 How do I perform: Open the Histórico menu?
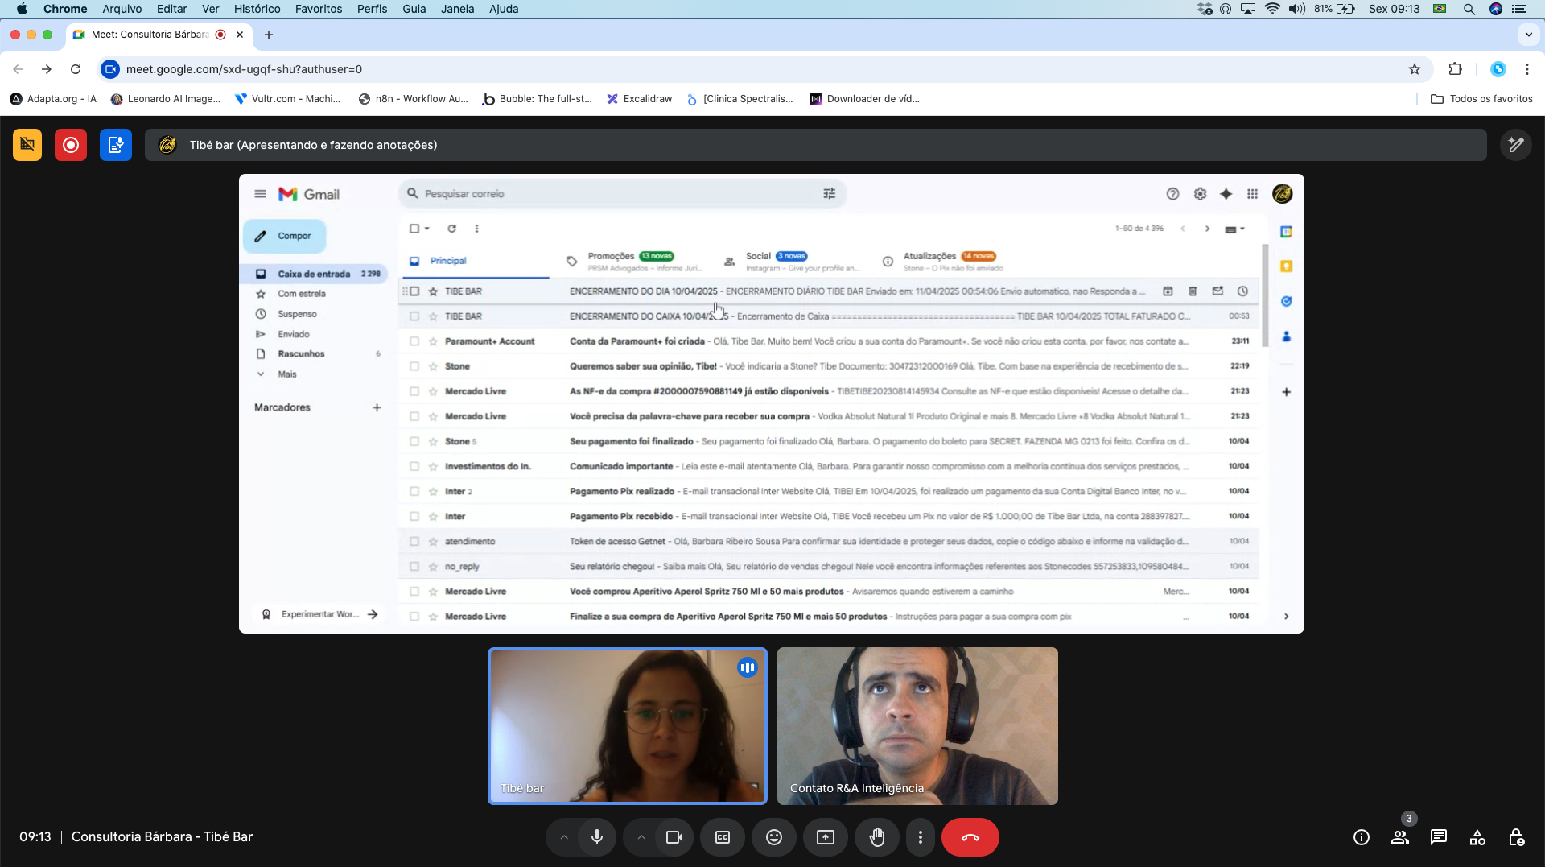click(x=257, y=9)
